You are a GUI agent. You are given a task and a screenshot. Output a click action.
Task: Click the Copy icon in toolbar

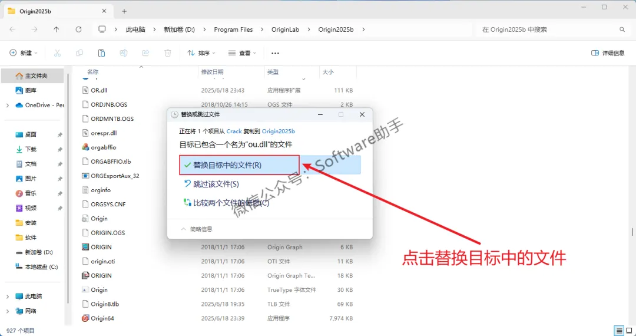[x=79, y=52]
